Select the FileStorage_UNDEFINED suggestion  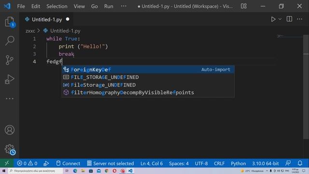point(148,85)
